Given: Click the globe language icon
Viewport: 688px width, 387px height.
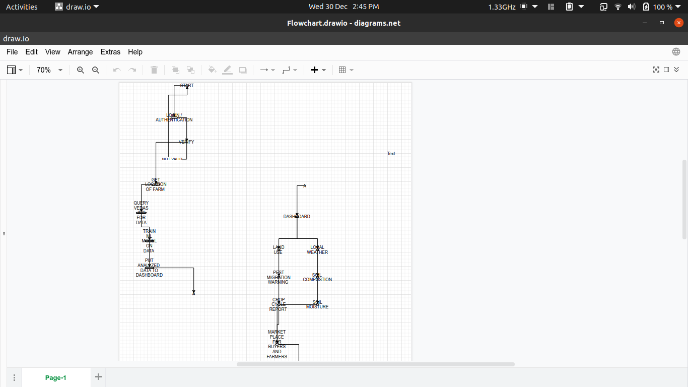Looking at the screenshot, I should 676,52.
